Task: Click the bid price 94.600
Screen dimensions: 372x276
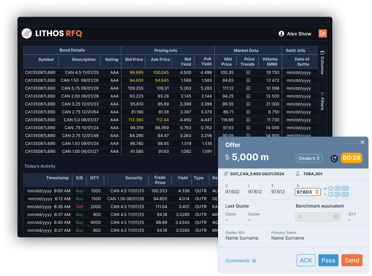Action: [x=136, y=80]
